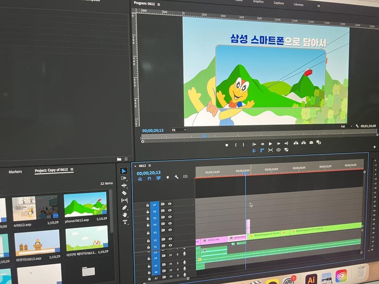Screen dimensions: 379x284
Task: Open Button Editor plus icon
Action: pos(374,147)
